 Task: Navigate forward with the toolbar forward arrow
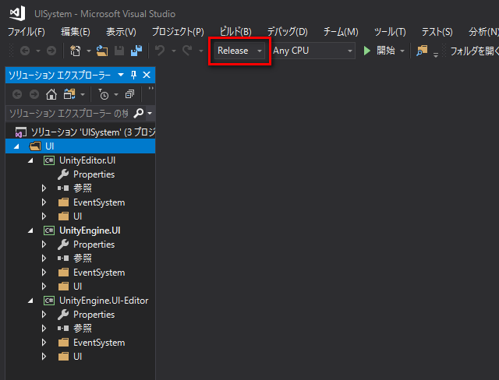51,51
